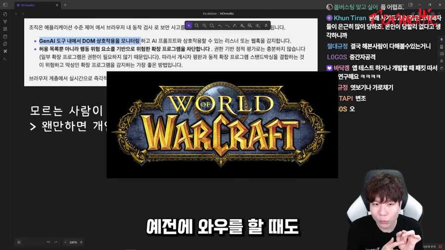
Task: Click chat username 'LOGOS' saying 중간자공격
Action: click(337, 57)
